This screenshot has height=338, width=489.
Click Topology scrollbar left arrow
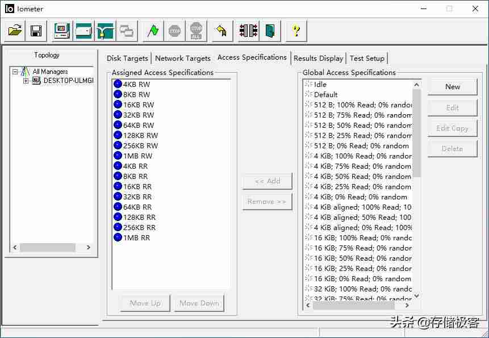[15, 247]
